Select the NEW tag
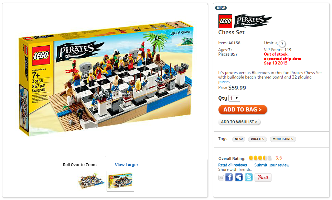Image resolution: width=332 pixels, height=200 pixels. 239,139
